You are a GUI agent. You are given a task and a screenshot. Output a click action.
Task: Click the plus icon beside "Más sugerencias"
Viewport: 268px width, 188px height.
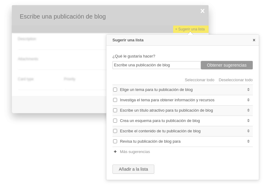coord(115,151)
